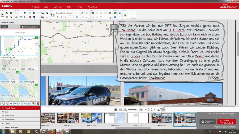The height and width of the screenshot is (134, 239).
Task: Click the Italic text formatting icon
Action: [61, 17]
